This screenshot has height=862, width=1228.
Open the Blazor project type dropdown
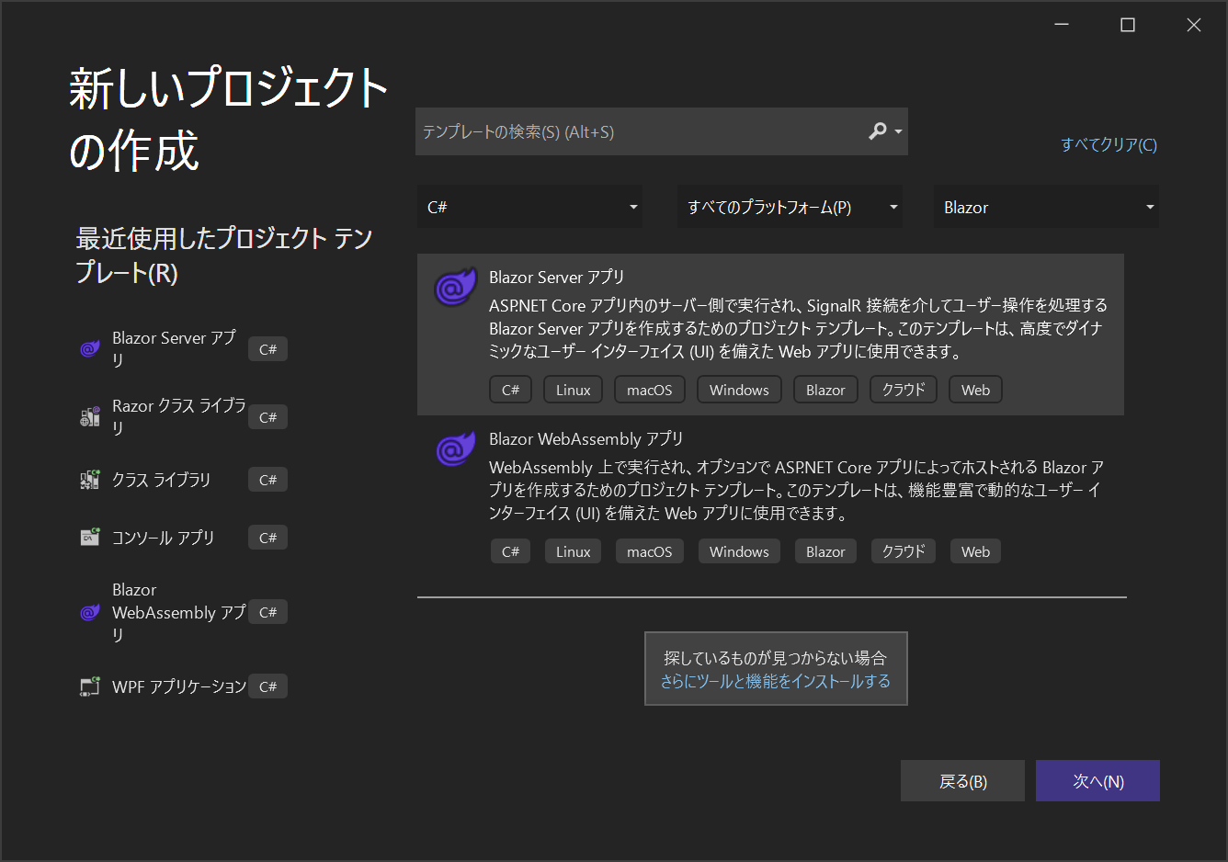[1046, 207]
